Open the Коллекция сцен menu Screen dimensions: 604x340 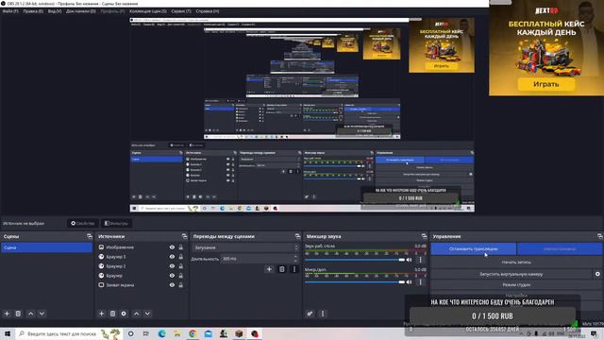148,11
